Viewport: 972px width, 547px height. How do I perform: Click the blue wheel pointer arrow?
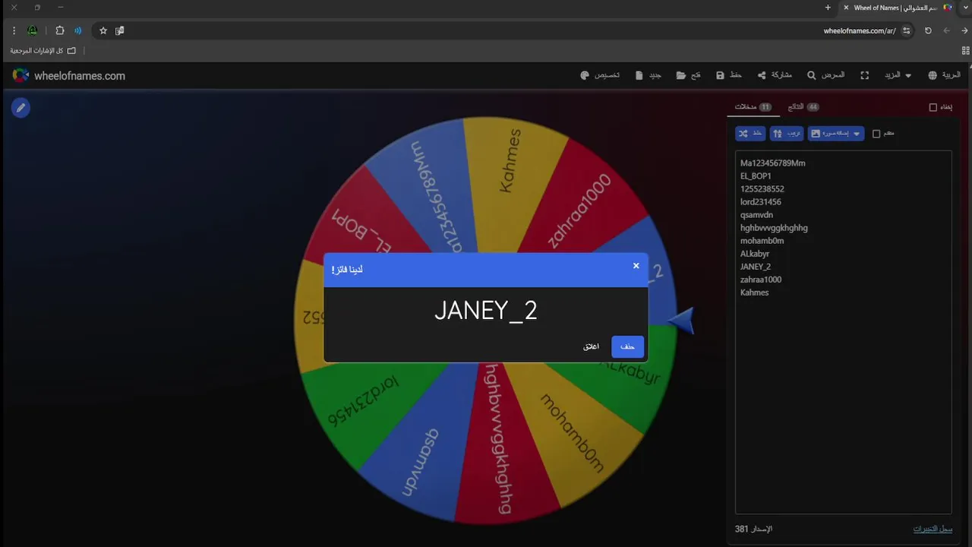681,321
